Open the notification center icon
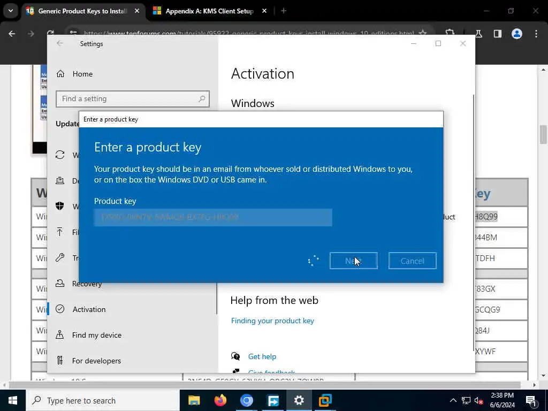This screenshot has height=411, width=548. [531, 400]
